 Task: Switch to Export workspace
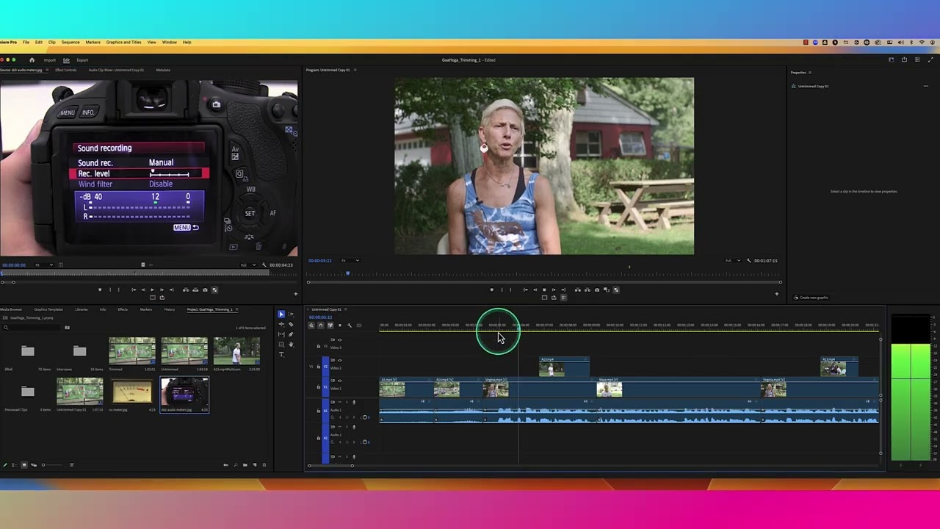tap(82, 60)
